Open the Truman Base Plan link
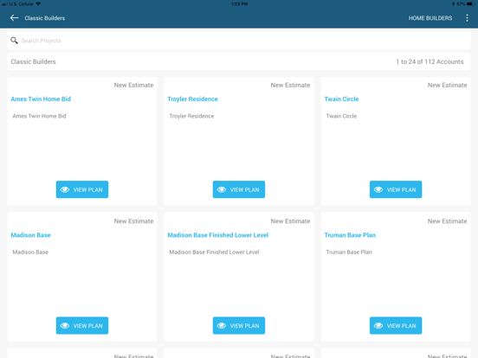 click(350, 235)
